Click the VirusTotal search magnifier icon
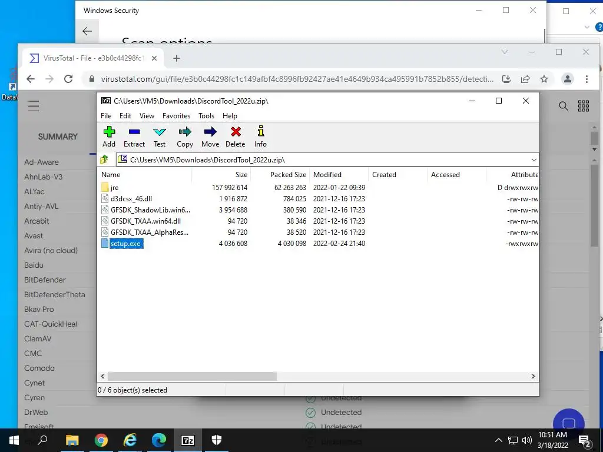The image size is (603, 452). [564, 106]
